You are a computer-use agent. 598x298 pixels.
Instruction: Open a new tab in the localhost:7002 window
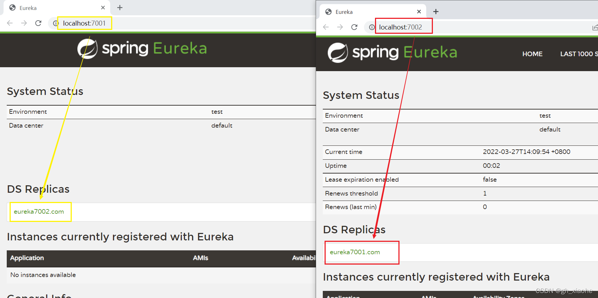click(x=436, y=11)
